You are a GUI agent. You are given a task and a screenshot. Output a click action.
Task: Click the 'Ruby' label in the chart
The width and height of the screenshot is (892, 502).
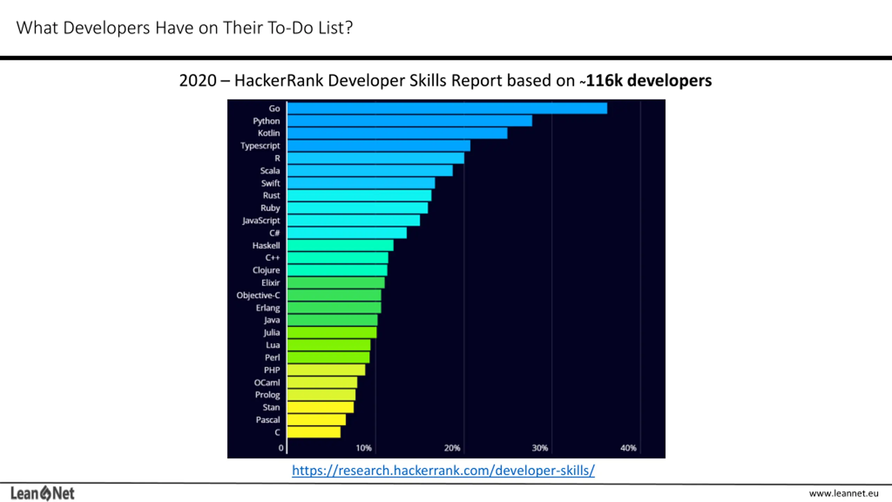point(270,208)
